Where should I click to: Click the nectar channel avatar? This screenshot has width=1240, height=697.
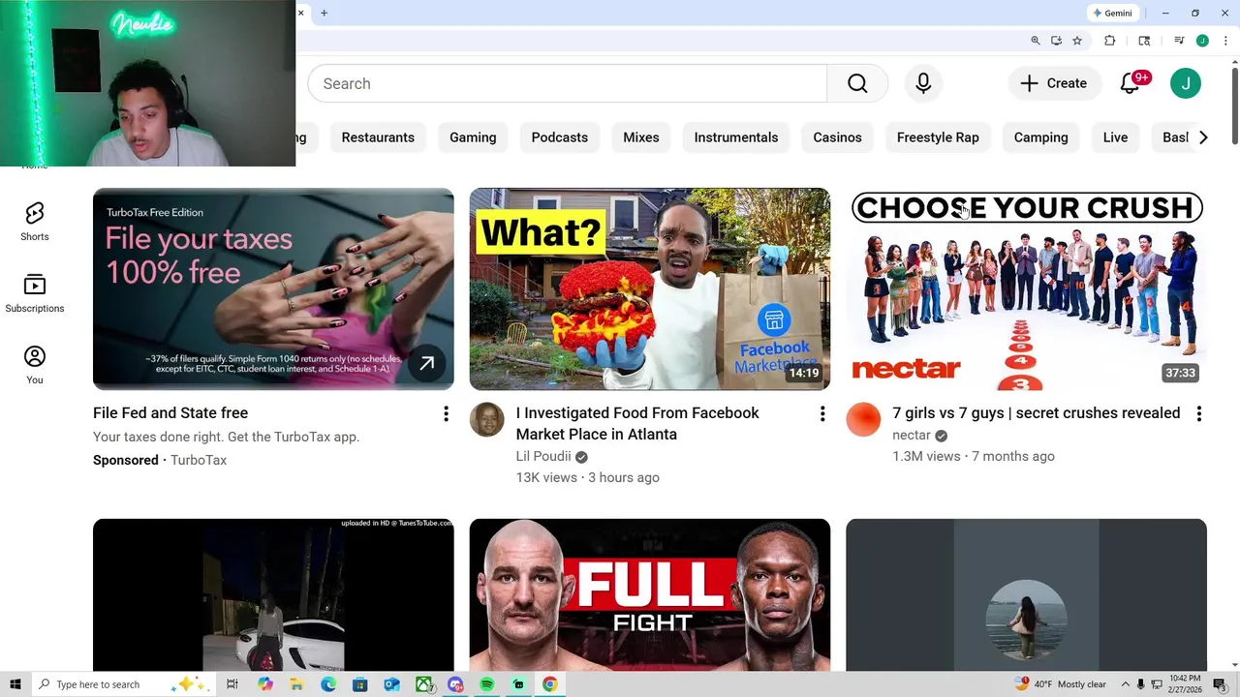[x=863, y=420]
